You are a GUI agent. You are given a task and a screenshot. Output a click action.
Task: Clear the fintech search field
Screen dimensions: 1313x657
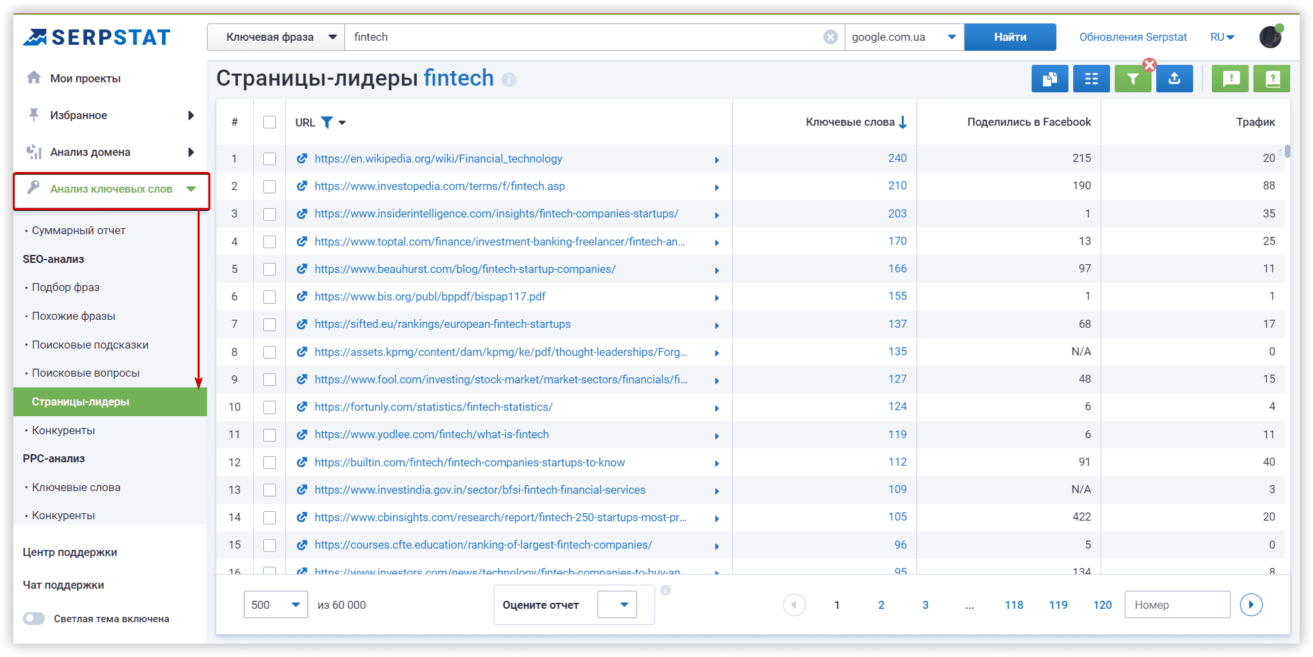coord(830,37)
